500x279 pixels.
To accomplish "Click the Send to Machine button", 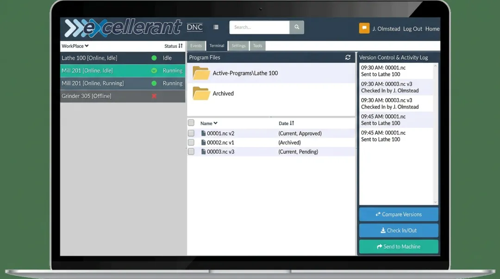I will (x=399, y=247).
